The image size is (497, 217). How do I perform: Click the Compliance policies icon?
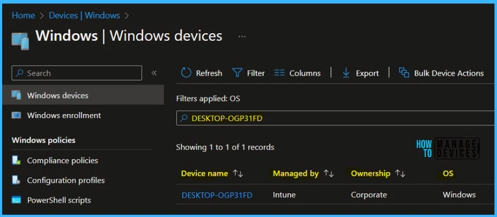16,160
